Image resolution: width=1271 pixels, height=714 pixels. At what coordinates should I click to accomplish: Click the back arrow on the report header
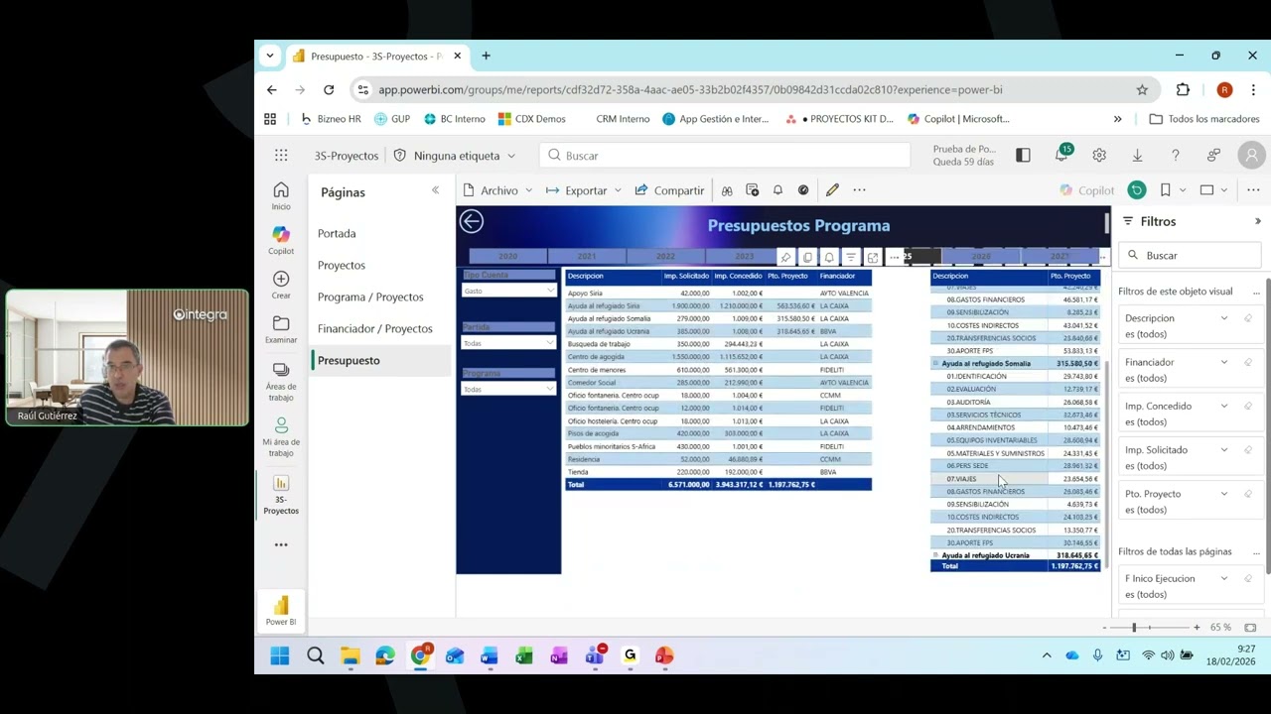click(x=472, y=222)
